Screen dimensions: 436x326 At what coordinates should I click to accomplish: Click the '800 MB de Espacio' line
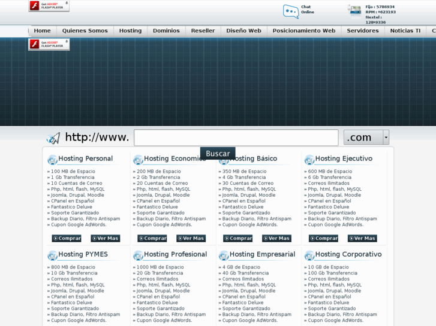click(x=73, y=267)
